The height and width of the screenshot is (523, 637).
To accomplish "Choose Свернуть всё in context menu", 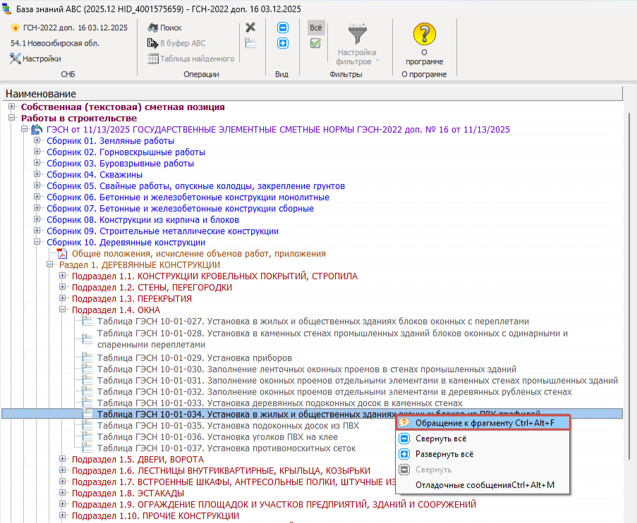I will (483, 438).
